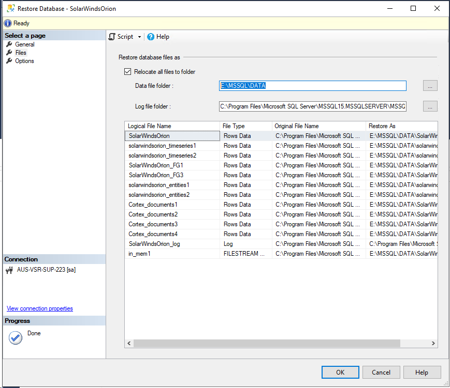450x388 pixels.
Task: Click the Data file folder input field
Action: coord(311,86)
